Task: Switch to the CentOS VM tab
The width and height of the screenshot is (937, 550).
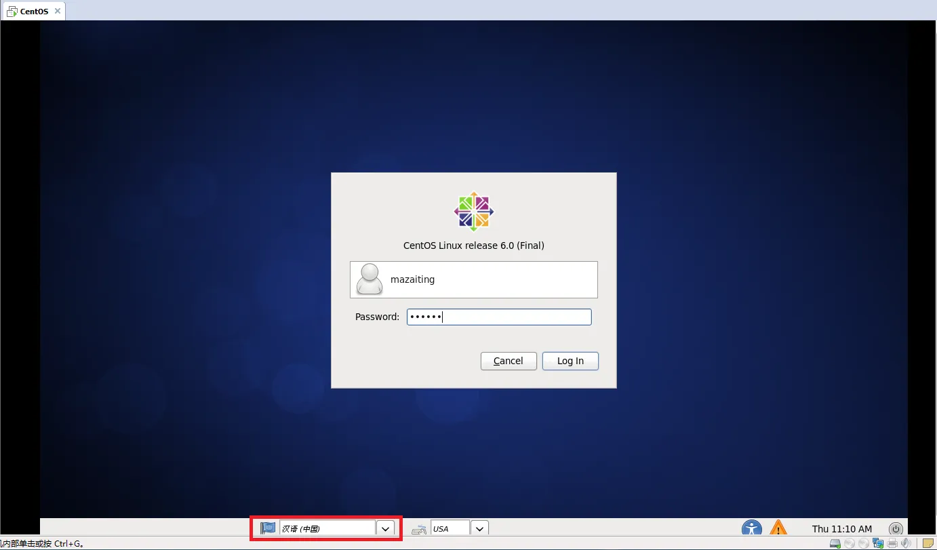Action: (x=34, y=11)
